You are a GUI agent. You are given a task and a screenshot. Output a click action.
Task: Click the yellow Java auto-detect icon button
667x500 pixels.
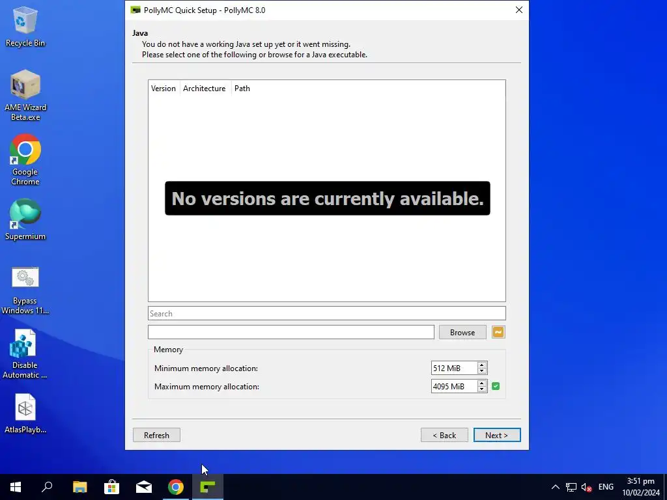coord(498,332)
